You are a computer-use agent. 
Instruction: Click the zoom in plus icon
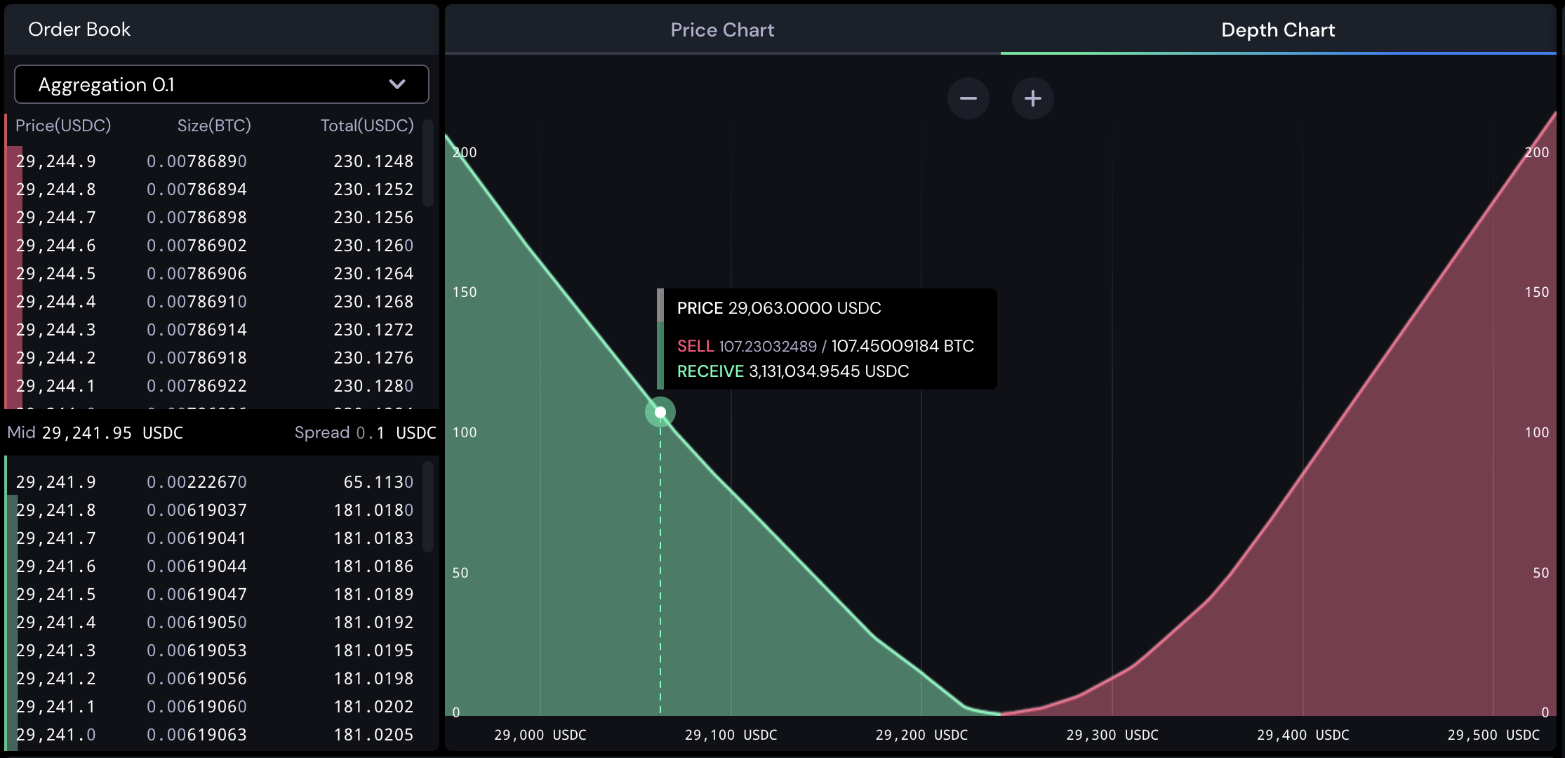(x=1033, y=97)
